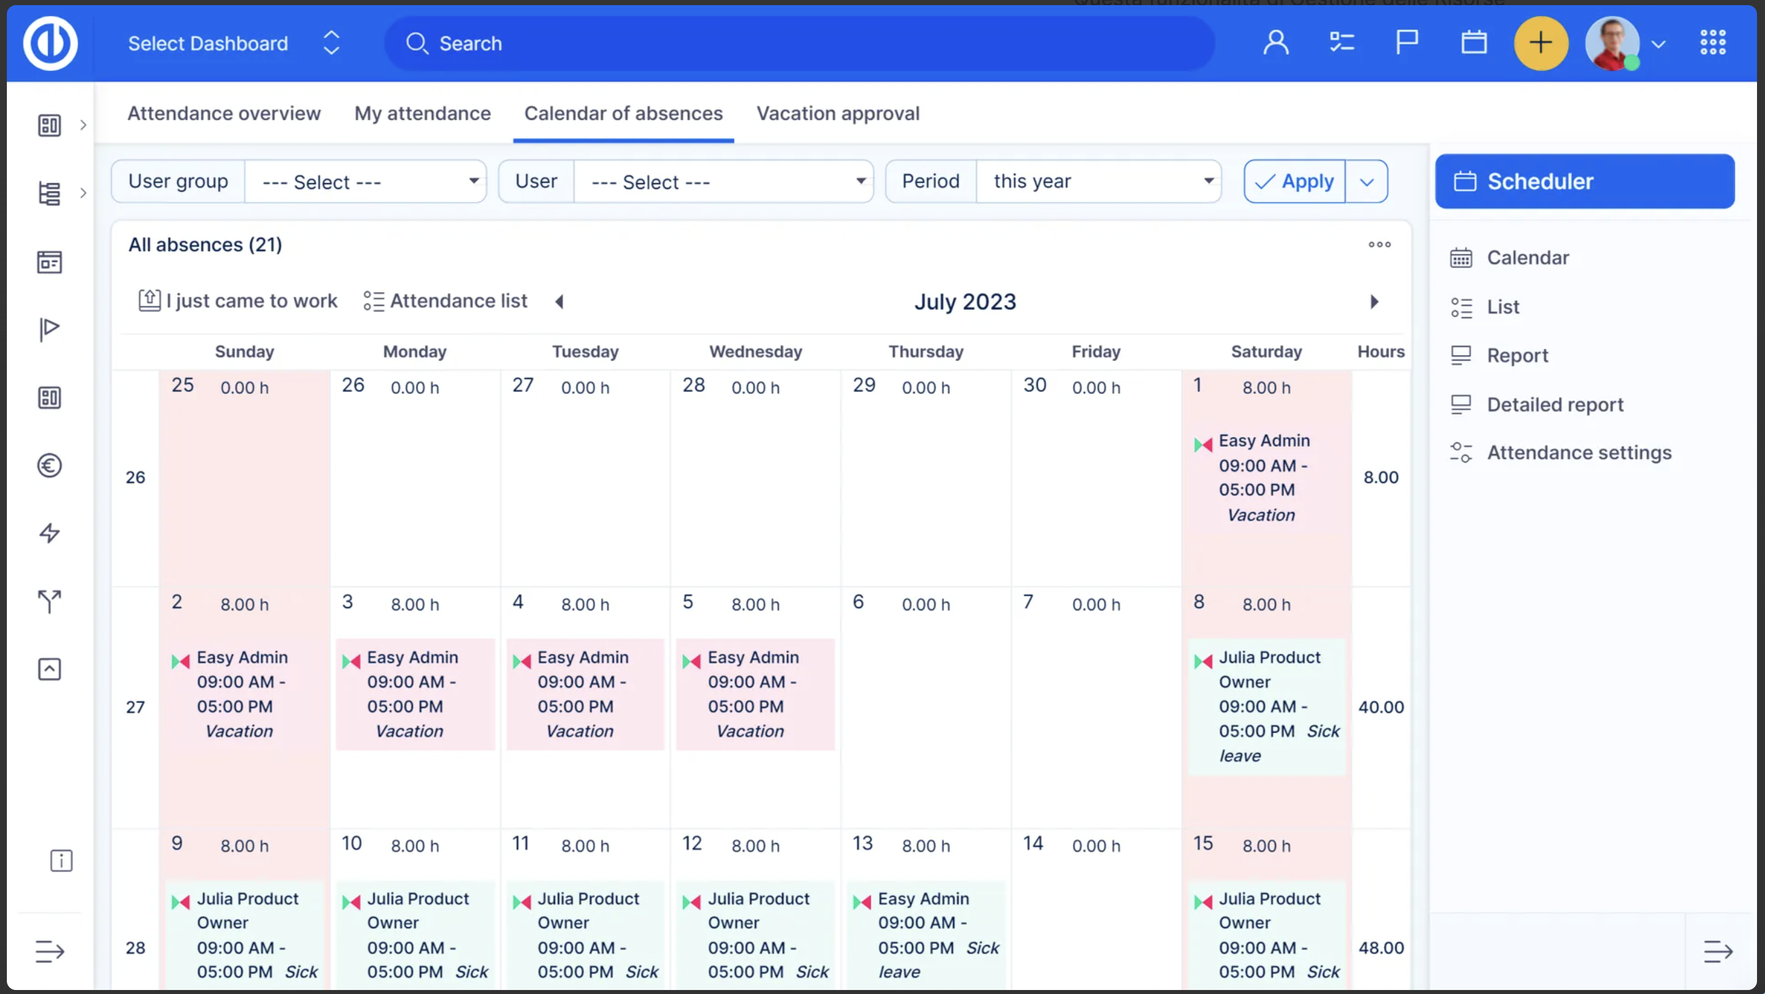Click the branching arrows icon in sidebar
Image resolution: width=1765 pixels, height=994 pixels.
click(49, 601)
